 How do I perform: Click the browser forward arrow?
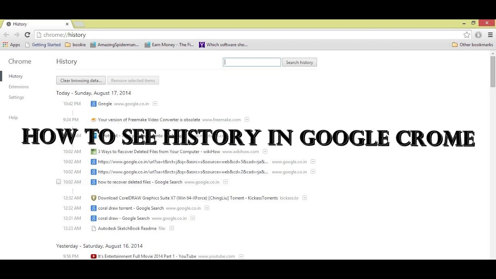(17, 35)
